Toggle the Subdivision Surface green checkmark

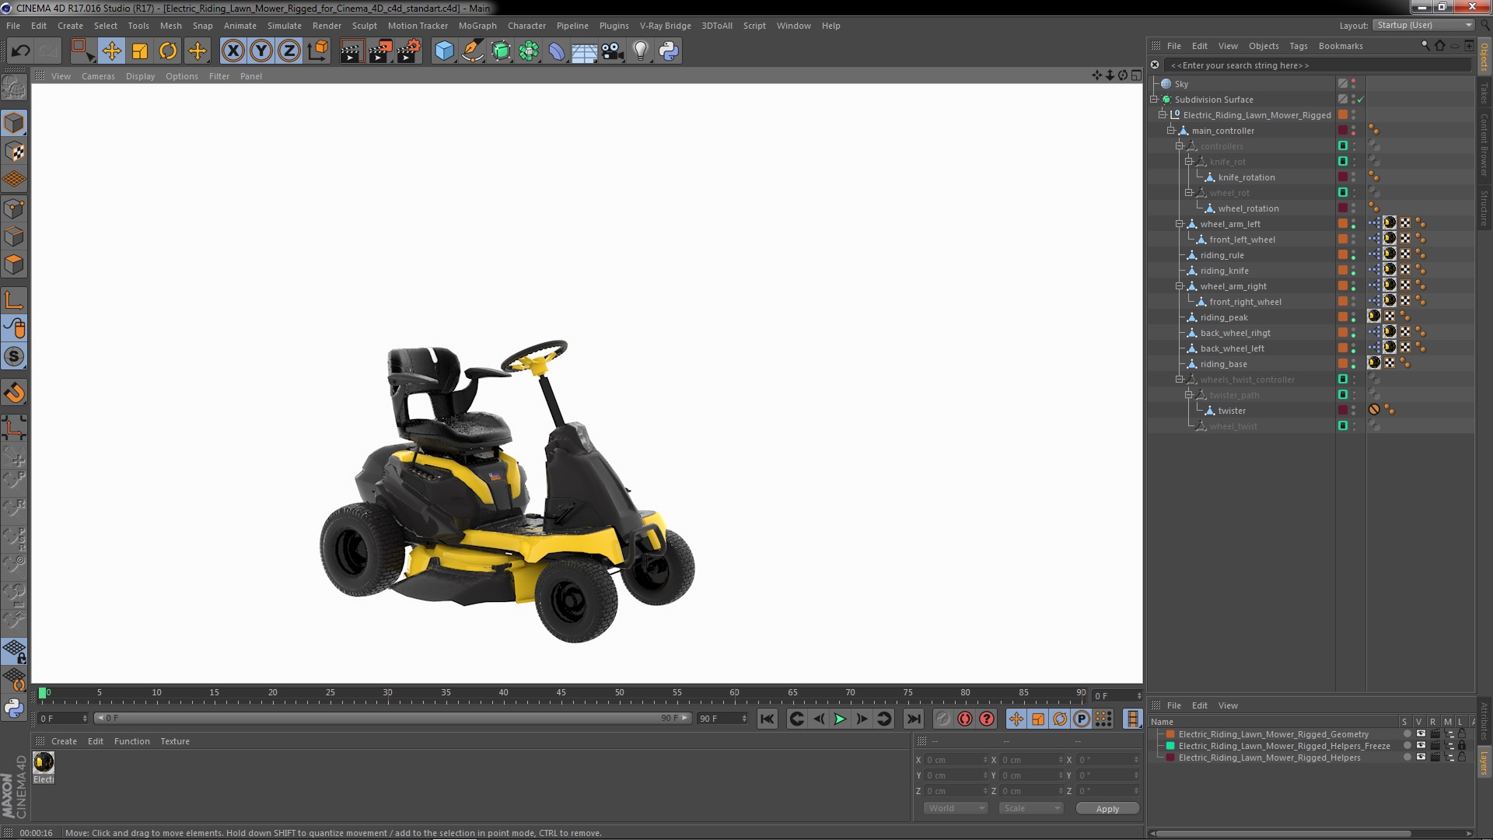(x=1361, y=100)
